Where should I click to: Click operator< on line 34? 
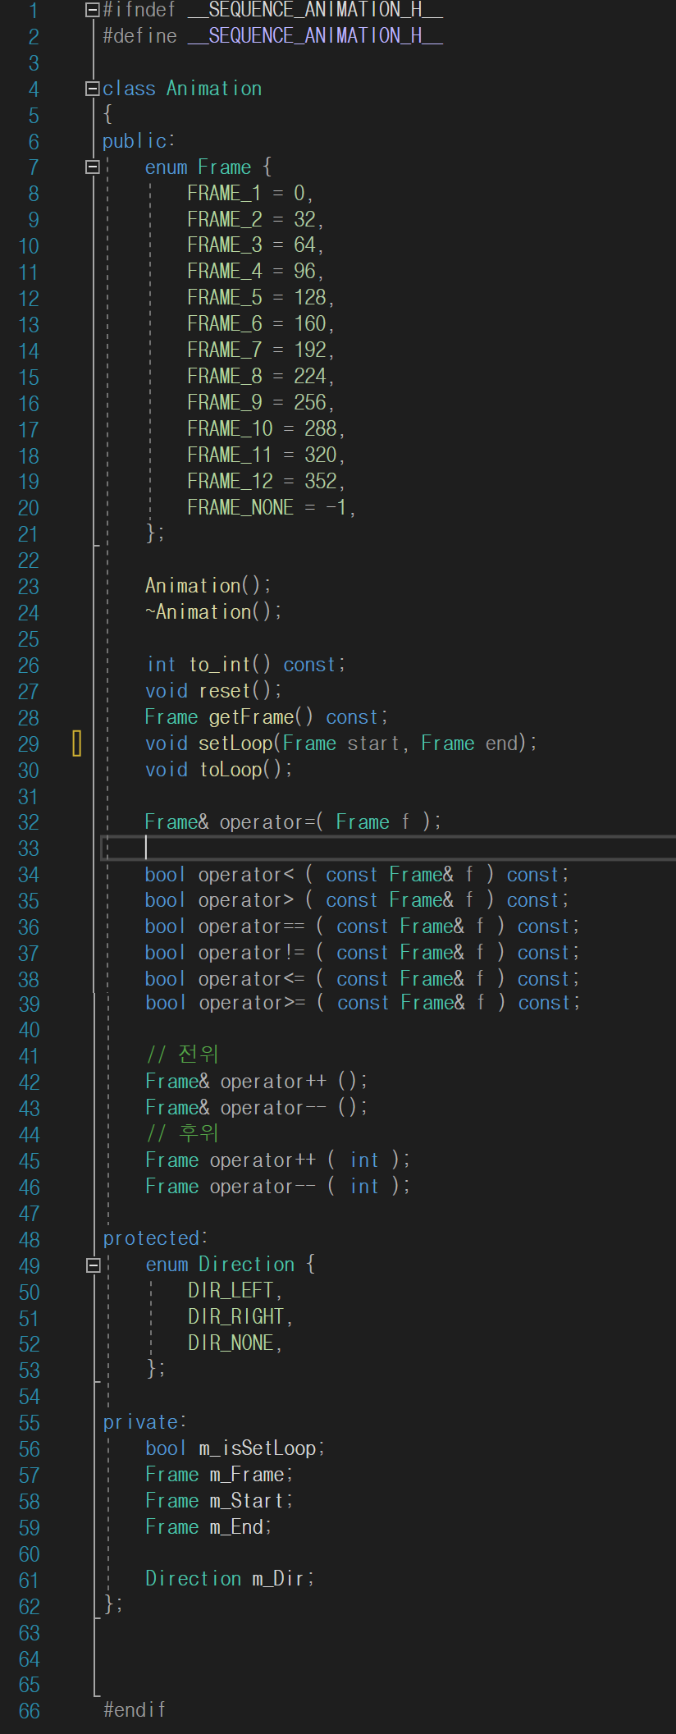246,875
